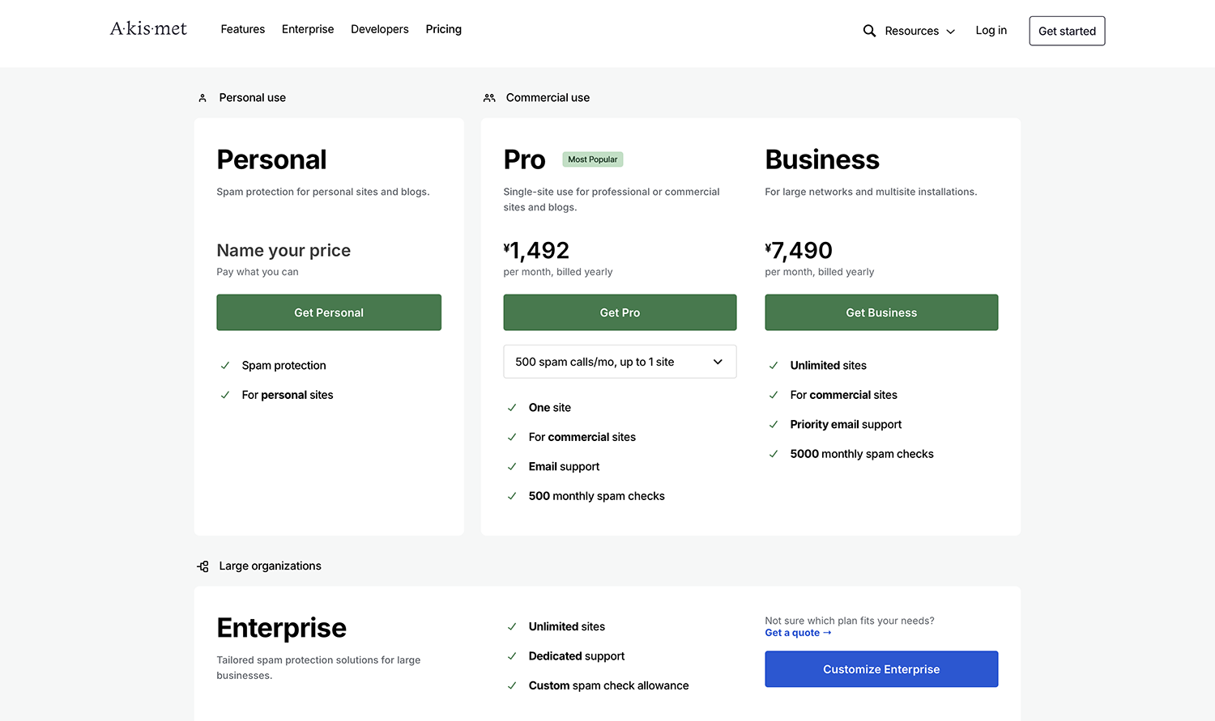Choose the Get Business button

881,312
